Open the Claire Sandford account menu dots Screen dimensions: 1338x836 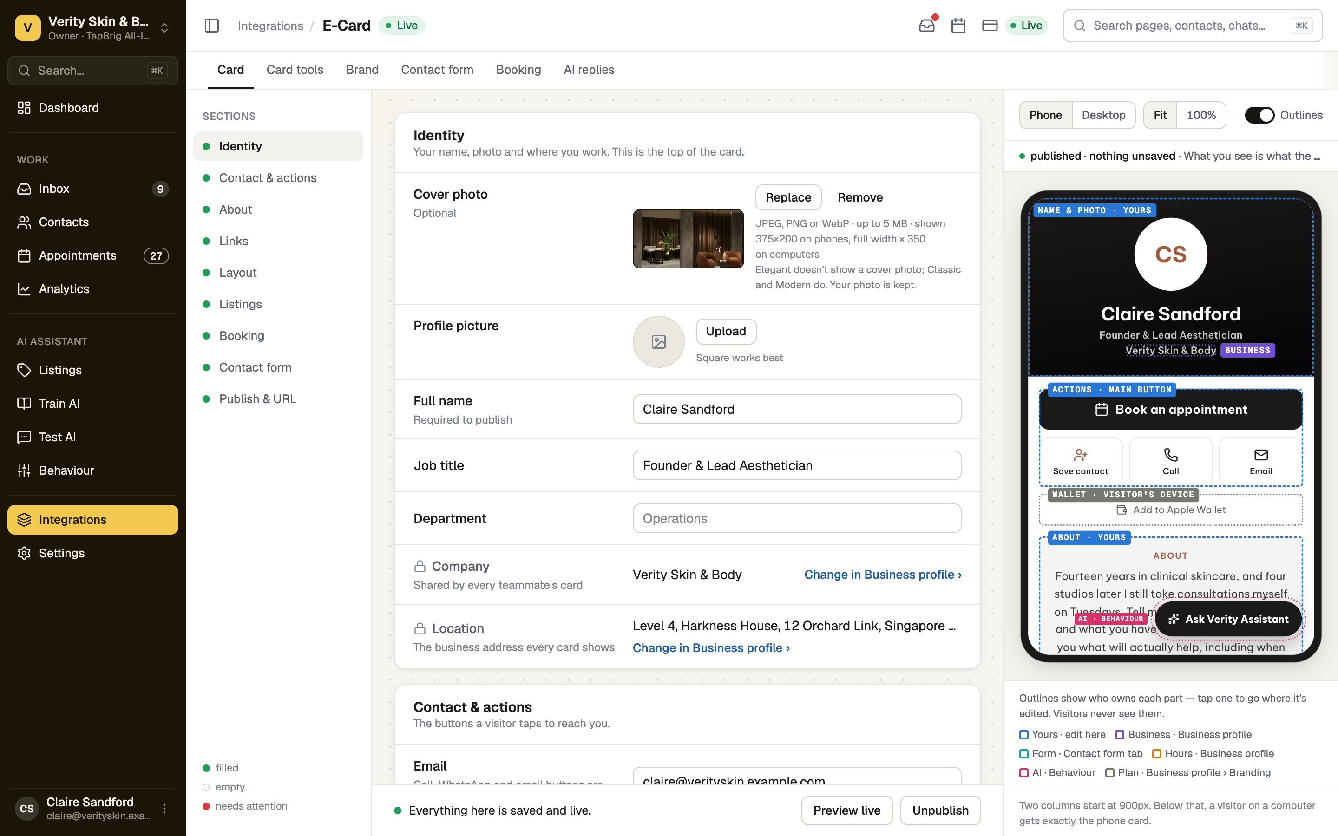tap(164, 808)
